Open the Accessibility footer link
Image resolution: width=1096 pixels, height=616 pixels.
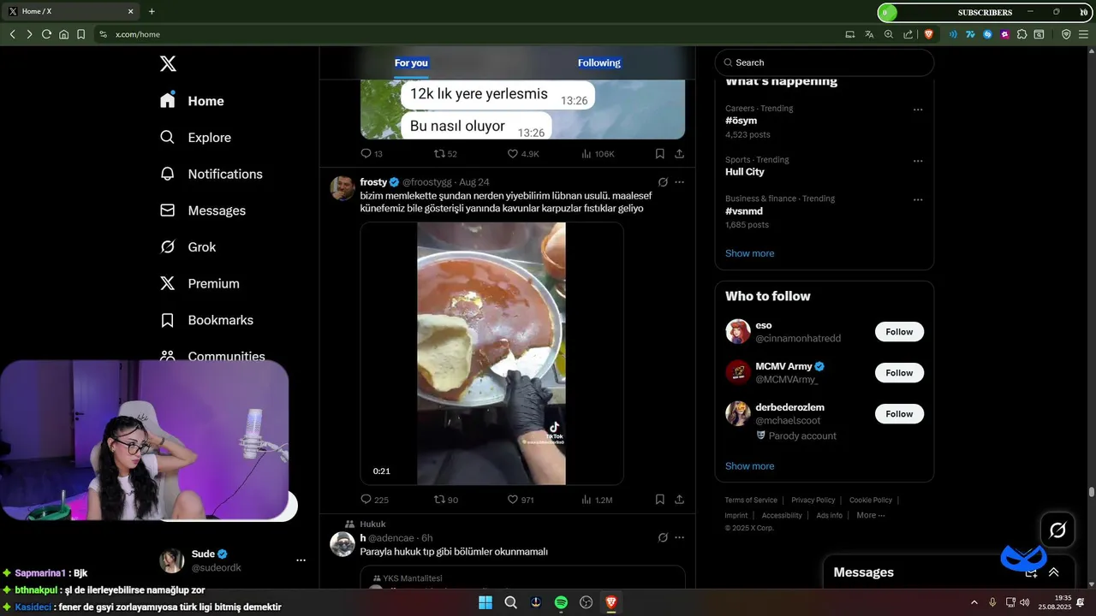coord(782,516)
